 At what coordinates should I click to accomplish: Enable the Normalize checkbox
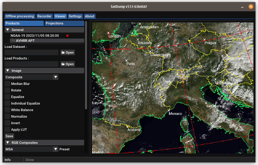coord(7,116)
